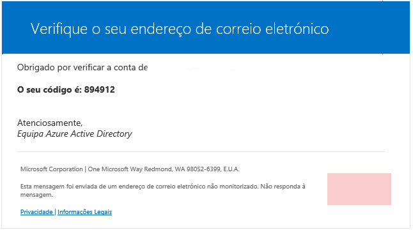Click the blank account name area
The width and height of the screenshot is (413, 230).
coord(211,68)
